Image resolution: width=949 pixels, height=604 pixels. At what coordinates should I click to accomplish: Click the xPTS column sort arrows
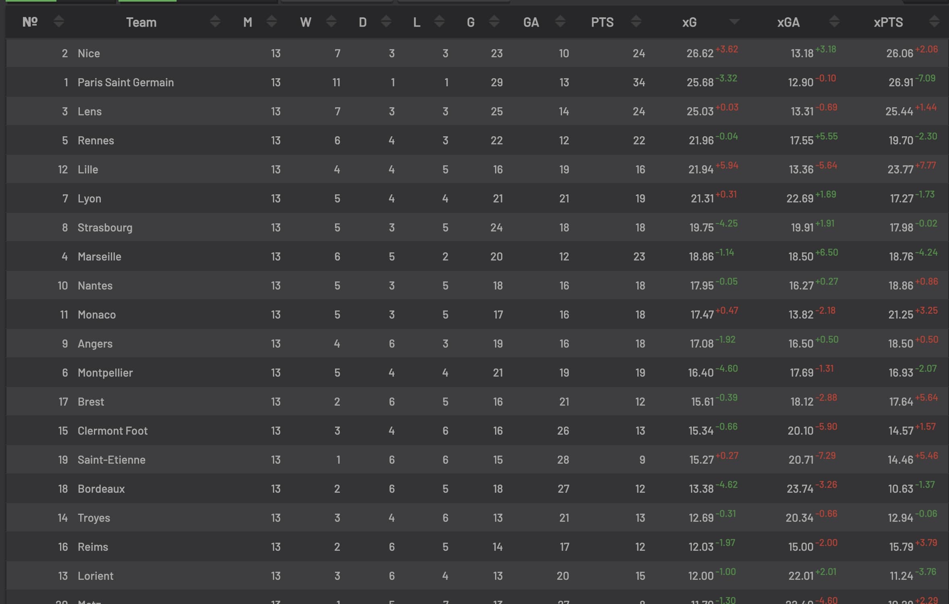934,21
